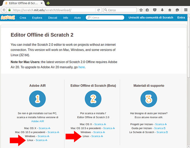Image resolution: width=190 pixels, height=148 pixels.
Task: Download Progetti per Iniziare via Scarica
Action: click(x=161, y=124)
